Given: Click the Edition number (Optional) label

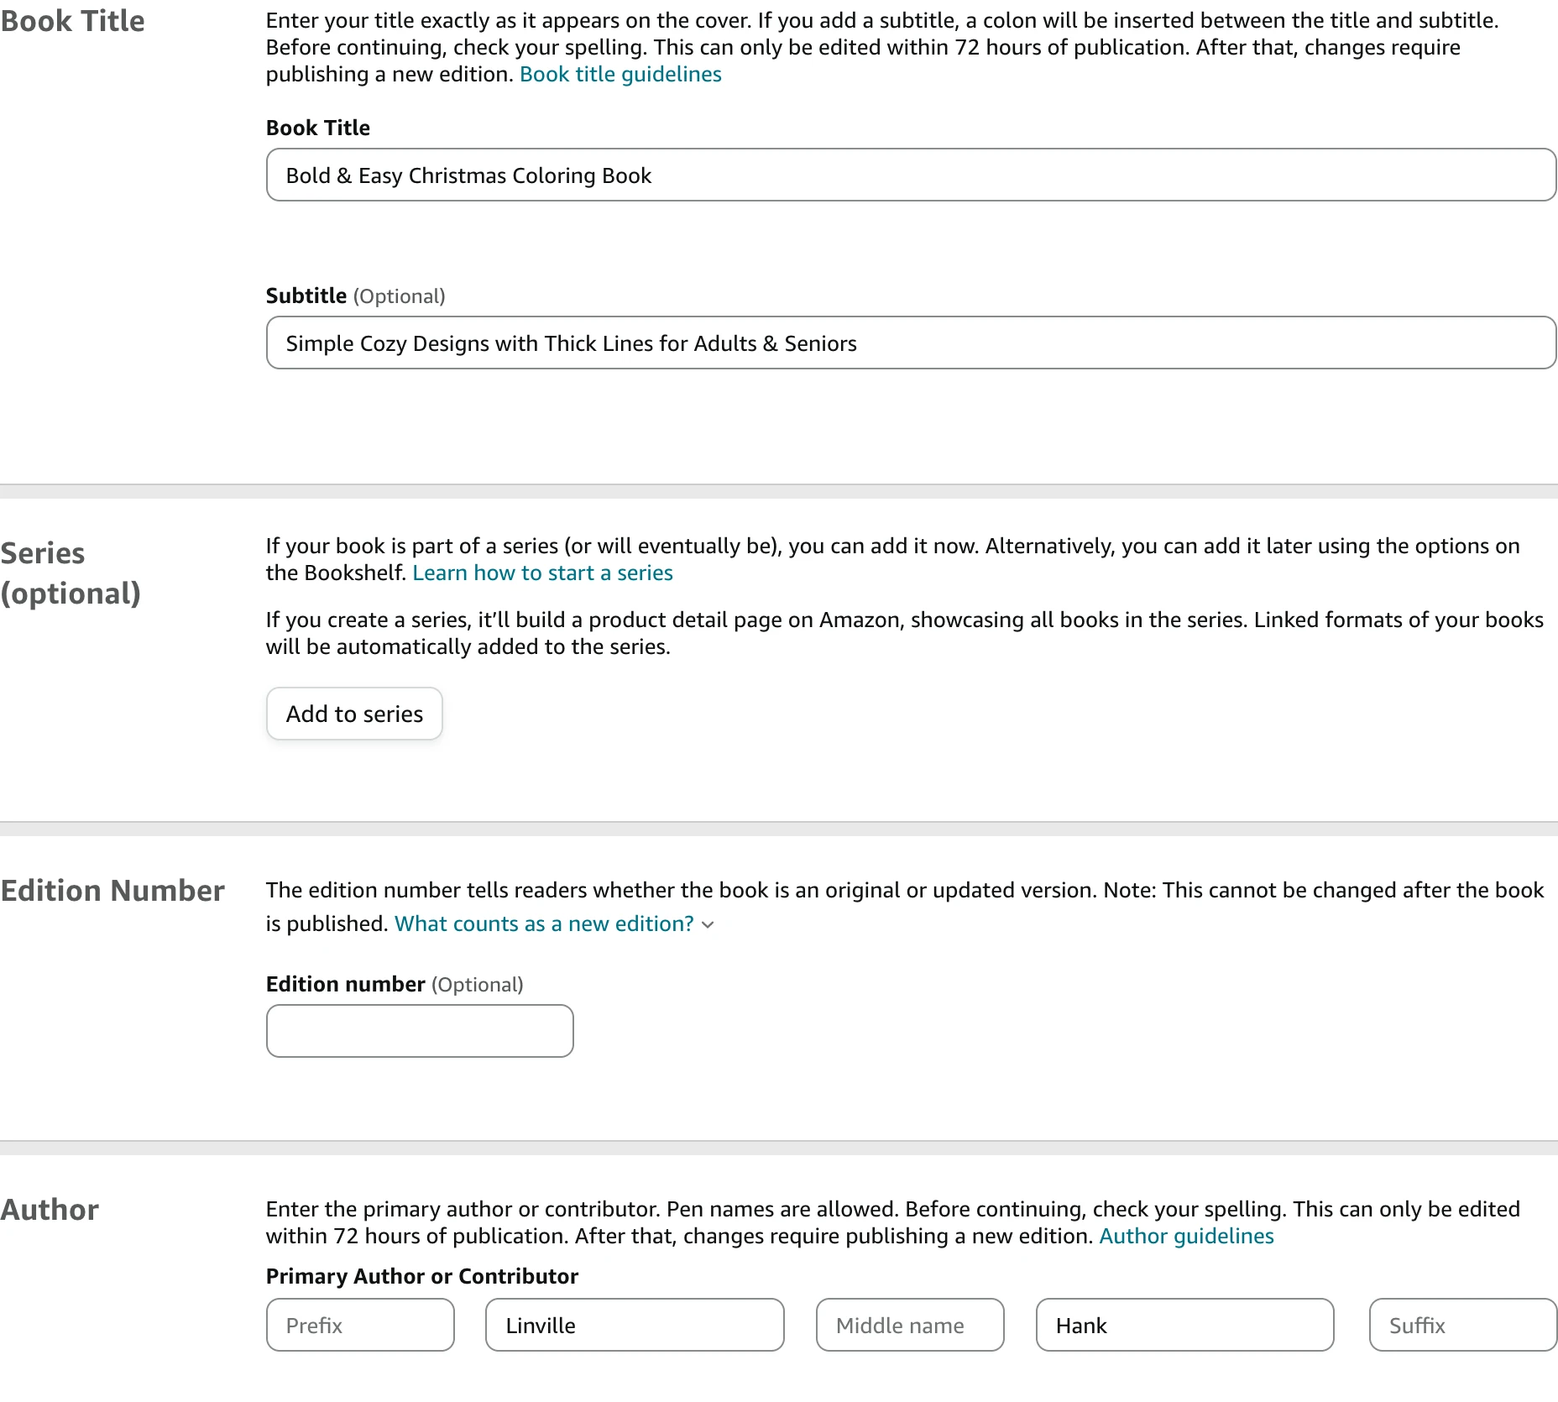Looking at the screenshot, I should [x=395, y=984].
